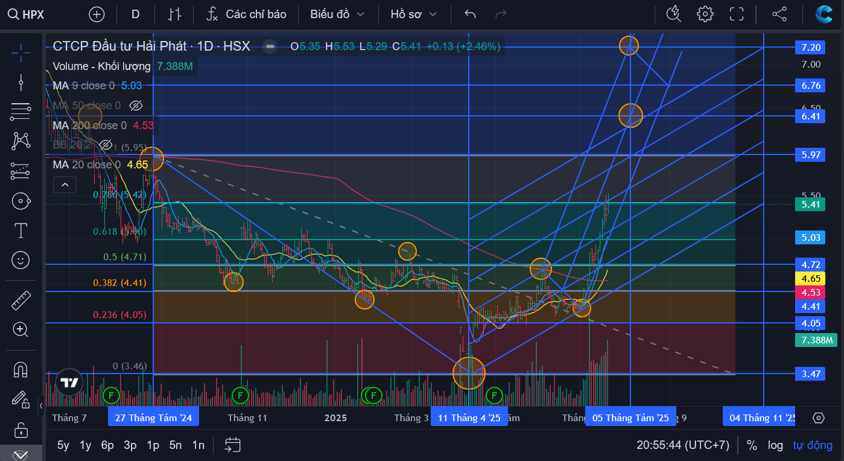Click the 5.41 current price label
The image size is (844, 461).
811,205
